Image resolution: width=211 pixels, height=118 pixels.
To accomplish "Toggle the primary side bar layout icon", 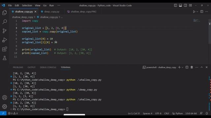I will [175, 5].
